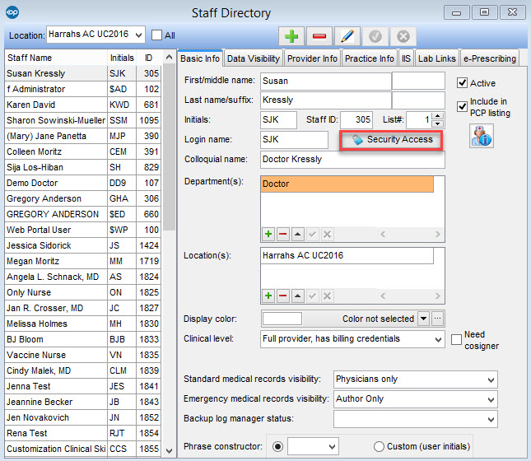Screen dimensions: 531x461
Task: Click the up arrow in Location(s) toolbar
Action: (x=297, y=296)
